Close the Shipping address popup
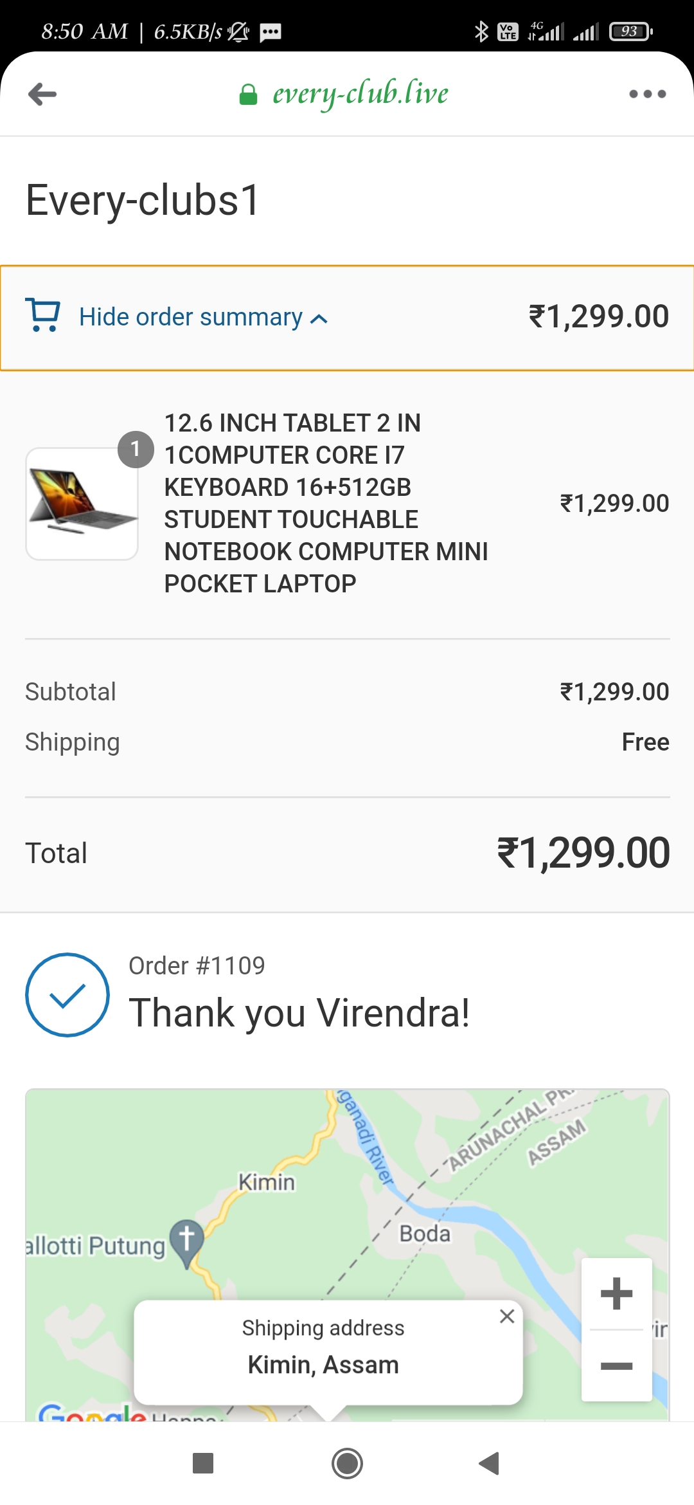This screenshot has height=1505, width=694. (x=507, y=1316)
